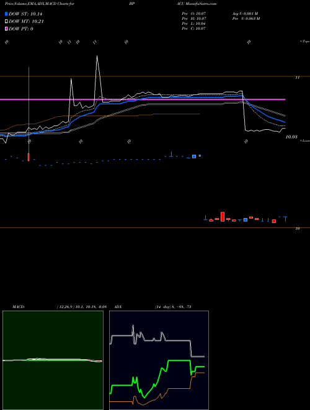Screen dimensions: 310x410
Task: Click the blue DOW ST legend swatch
Action: coord(7,14)
